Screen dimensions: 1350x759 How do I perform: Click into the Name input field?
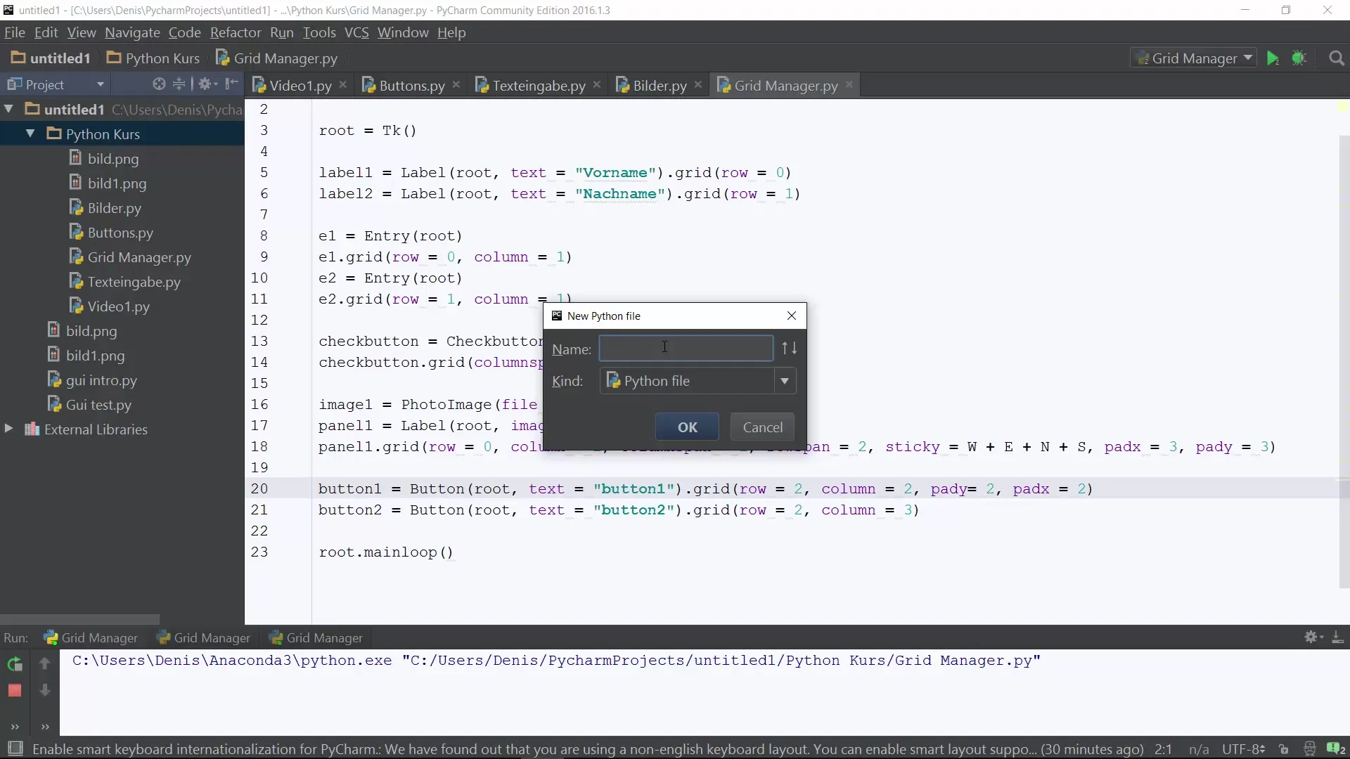(x=686, y=349)
